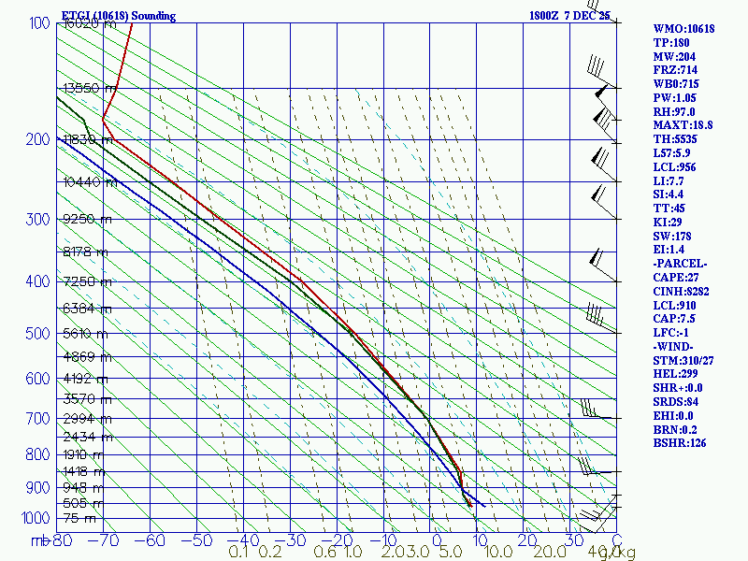Select the KI:29 K-index value

point(668,222)
